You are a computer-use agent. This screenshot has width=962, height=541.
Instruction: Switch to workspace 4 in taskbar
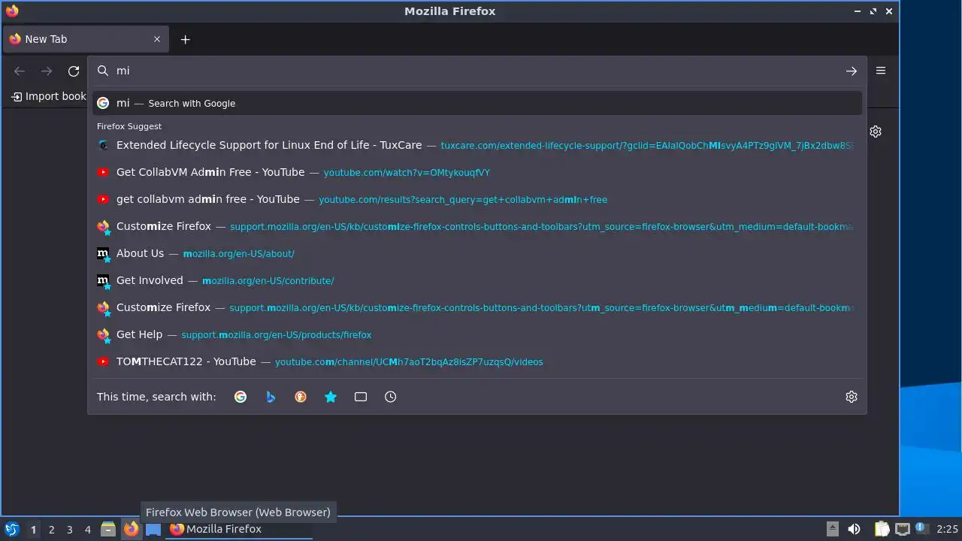click(x=87, y=529)
